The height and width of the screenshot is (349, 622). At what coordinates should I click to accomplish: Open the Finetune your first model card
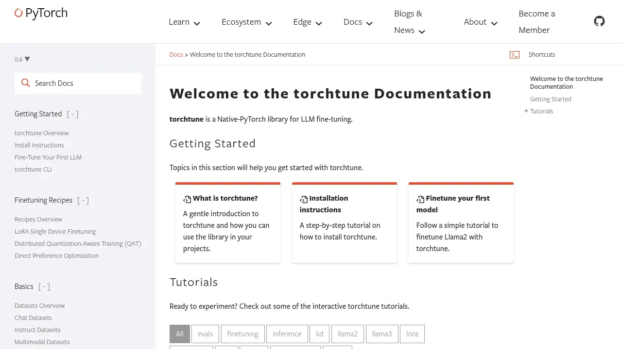point(461,222)
